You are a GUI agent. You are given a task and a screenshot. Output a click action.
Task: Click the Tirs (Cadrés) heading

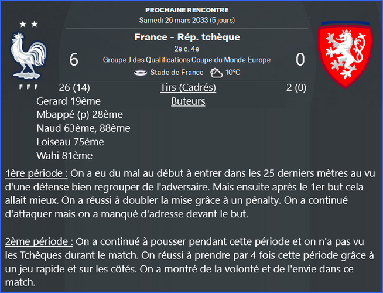point(188,88)
